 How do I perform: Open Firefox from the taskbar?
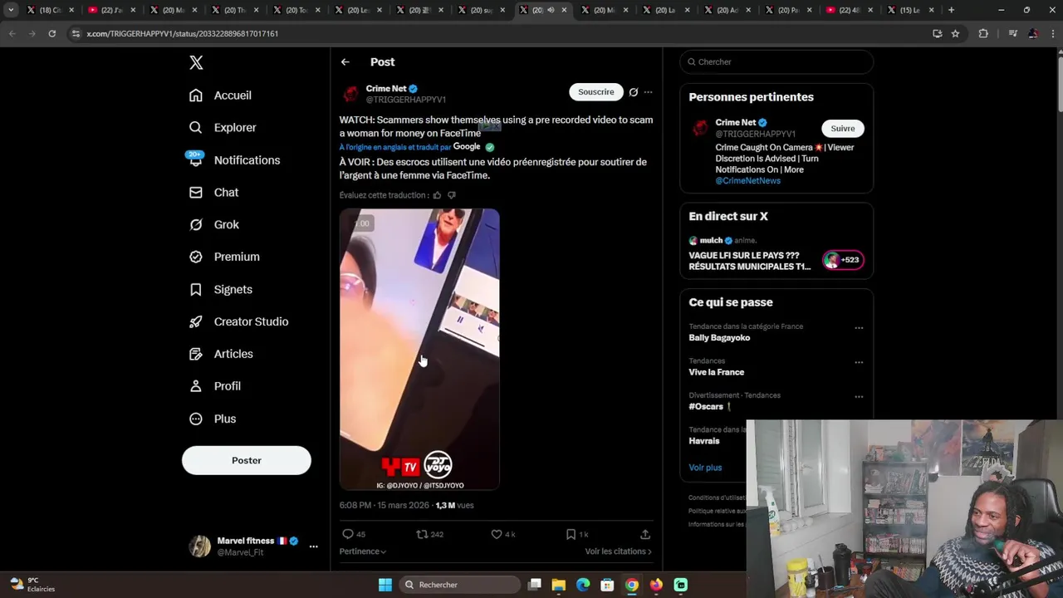[x=656, y=585]
